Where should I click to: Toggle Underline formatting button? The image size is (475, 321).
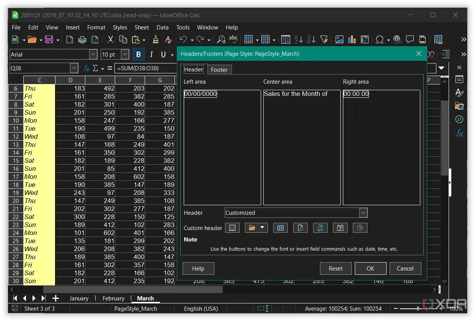tap(163, 55)
